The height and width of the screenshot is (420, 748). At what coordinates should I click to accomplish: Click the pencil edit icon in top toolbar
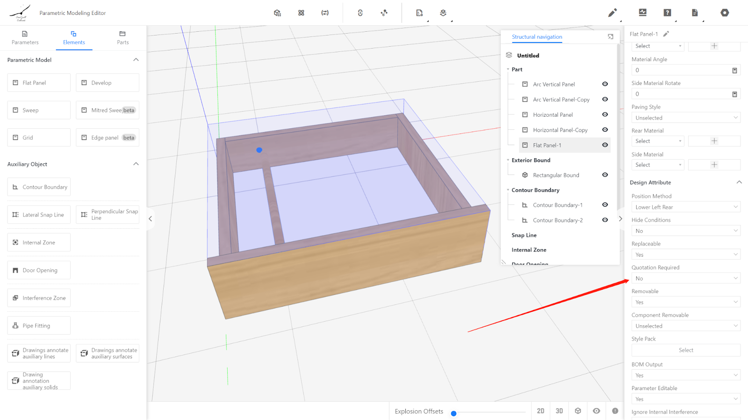(x=612, y=13)
